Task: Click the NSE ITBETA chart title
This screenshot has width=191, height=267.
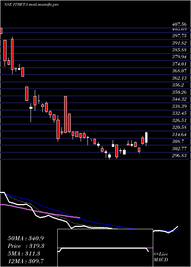Action: [31, 5]
